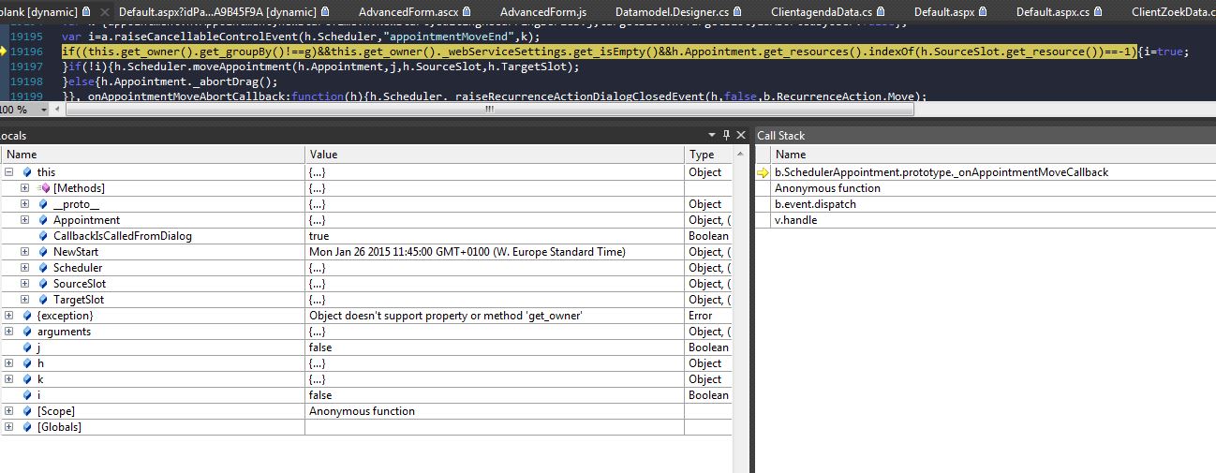Expand the NewStart node
The width and height of the screenshot is (1216, 473).
[x=24, y=252]
